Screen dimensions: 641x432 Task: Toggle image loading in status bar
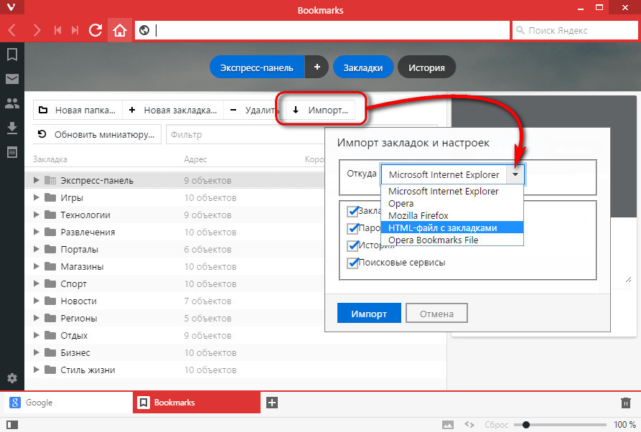click(448, 425)
